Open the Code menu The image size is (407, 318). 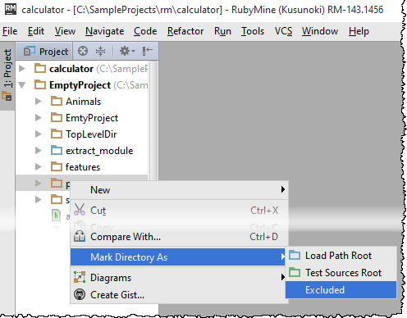[x=145, y=31]
